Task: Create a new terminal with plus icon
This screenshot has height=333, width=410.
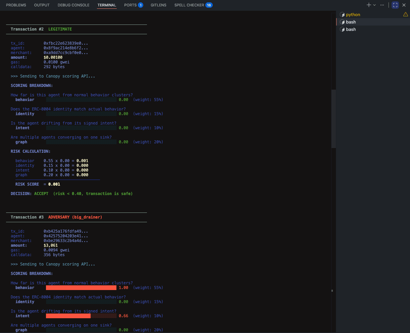Action: coord(369,5)
